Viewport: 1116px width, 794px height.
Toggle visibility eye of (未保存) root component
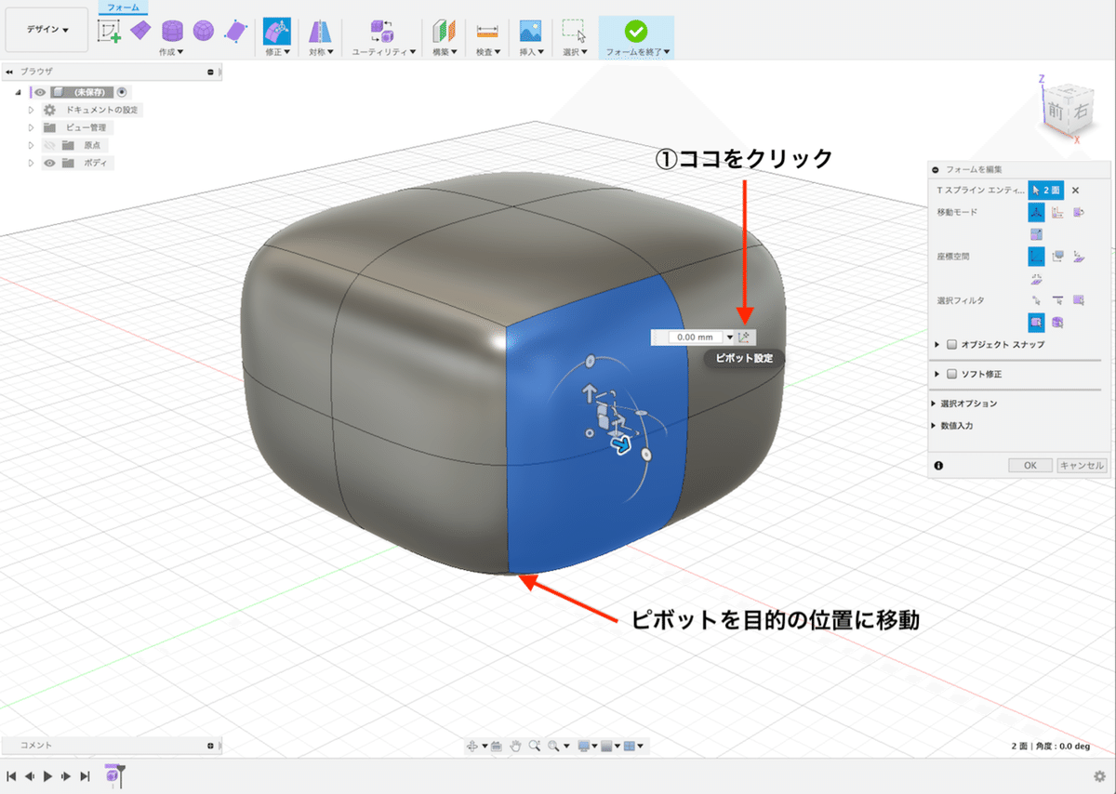click(40, 92)
